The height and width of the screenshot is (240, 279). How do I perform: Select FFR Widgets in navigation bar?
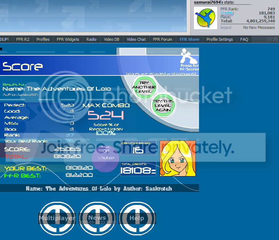(x=68, y=39)
